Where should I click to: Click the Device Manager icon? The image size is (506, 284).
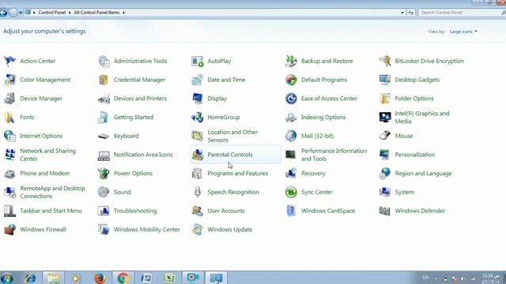pyautogui.click(x=9, y=98)
